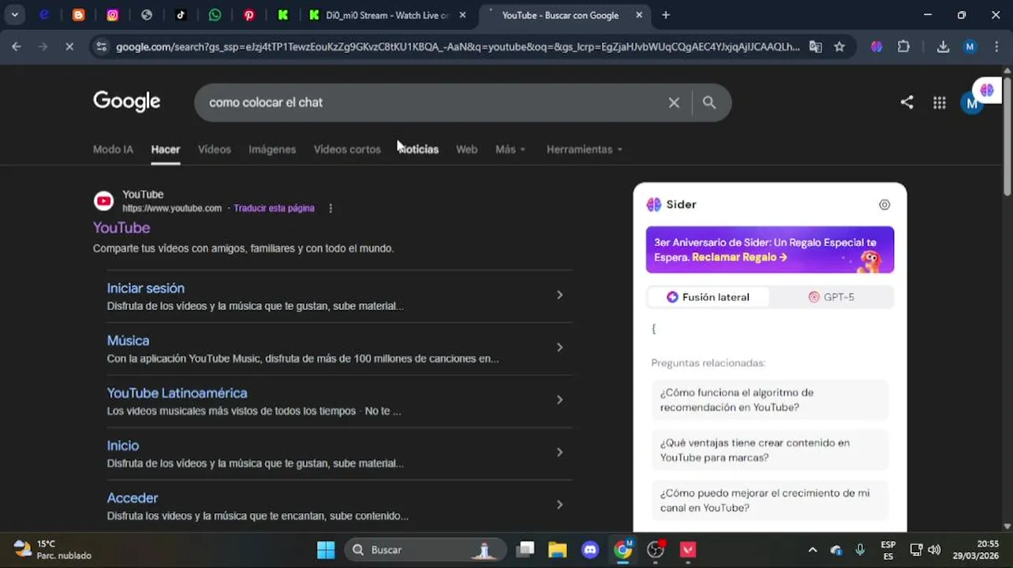
Task: Open the Chrome extensions puzzle menu
Action: click(x=904, y=47)
